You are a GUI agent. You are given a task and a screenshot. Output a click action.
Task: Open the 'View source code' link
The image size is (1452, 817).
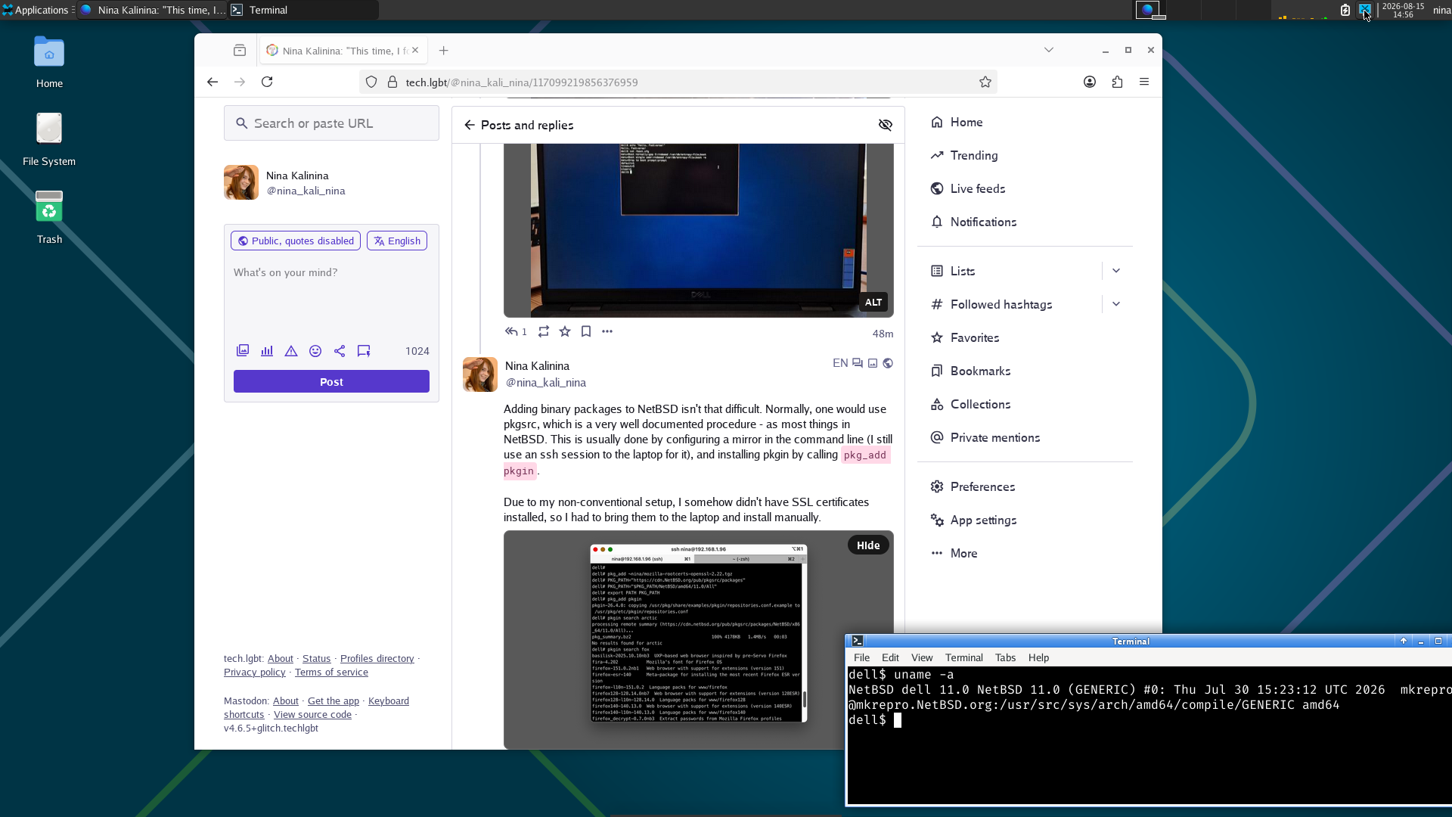click(x=312, y=715)
